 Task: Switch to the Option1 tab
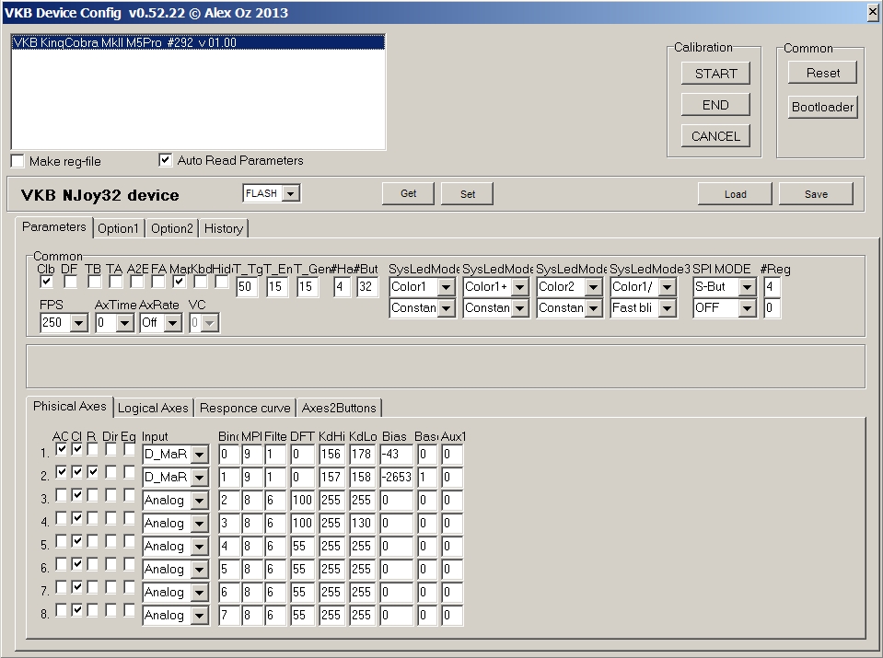pos(119,228)
